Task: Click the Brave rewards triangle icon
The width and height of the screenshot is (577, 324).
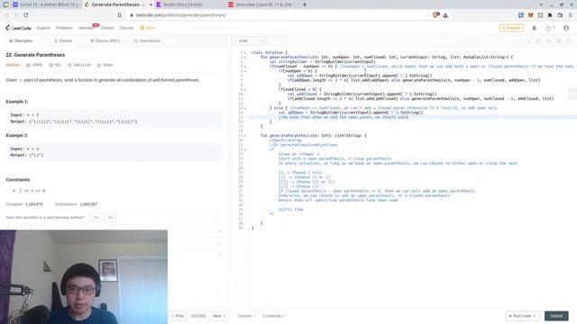Action: [445, 15]
